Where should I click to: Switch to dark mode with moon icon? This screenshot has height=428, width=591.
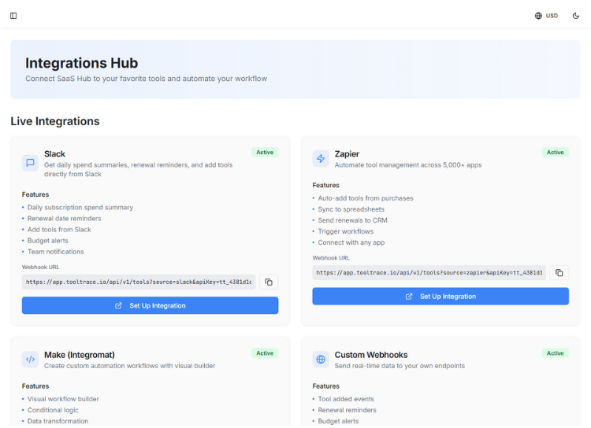pyautogui.click(x=575, y=16)
